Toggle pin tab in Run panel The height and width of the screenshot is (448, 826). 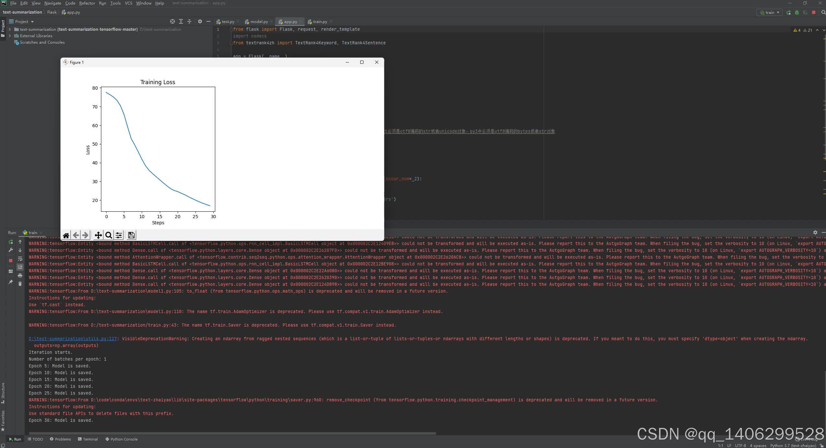11,282
